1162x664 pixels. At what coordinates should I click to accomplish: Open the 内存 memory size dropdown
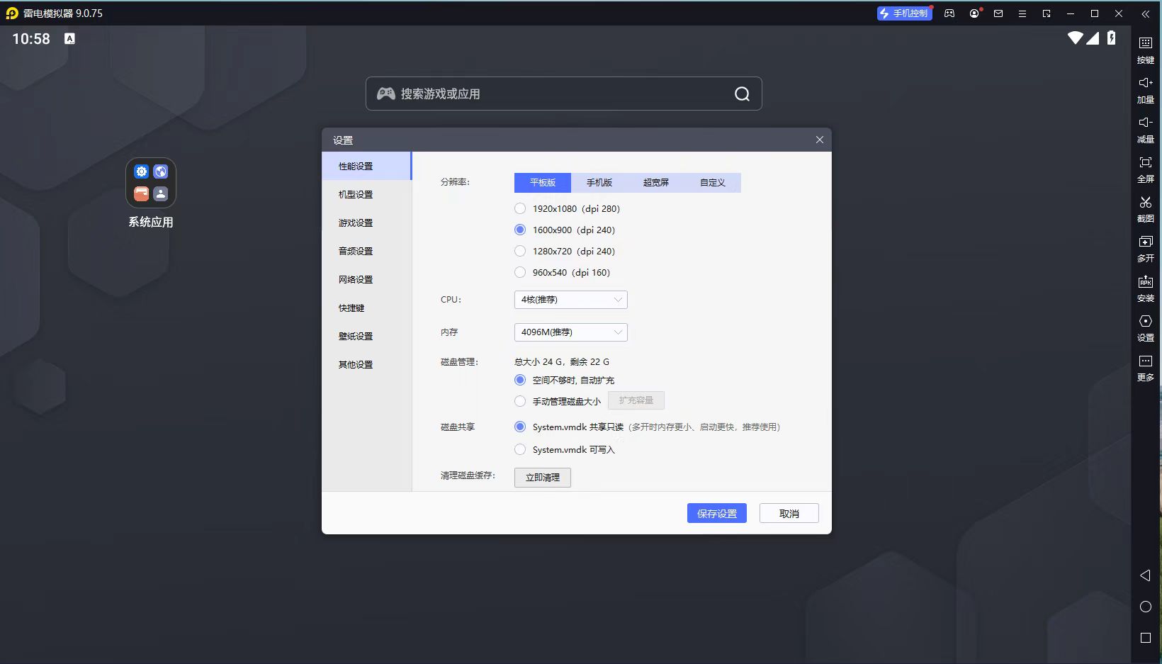coord(570,332)
